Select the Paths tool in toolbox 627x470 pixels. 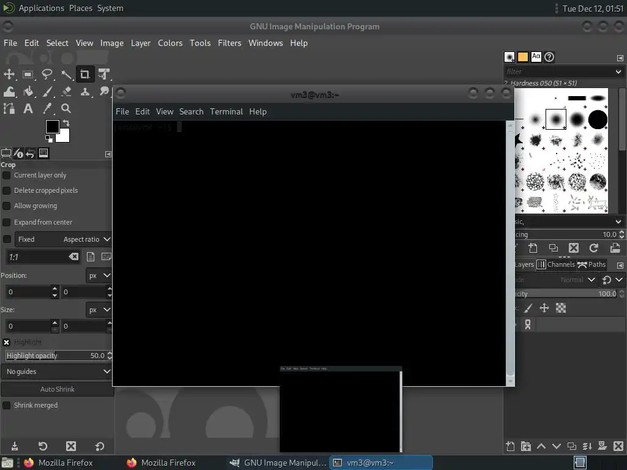point(9,108)
